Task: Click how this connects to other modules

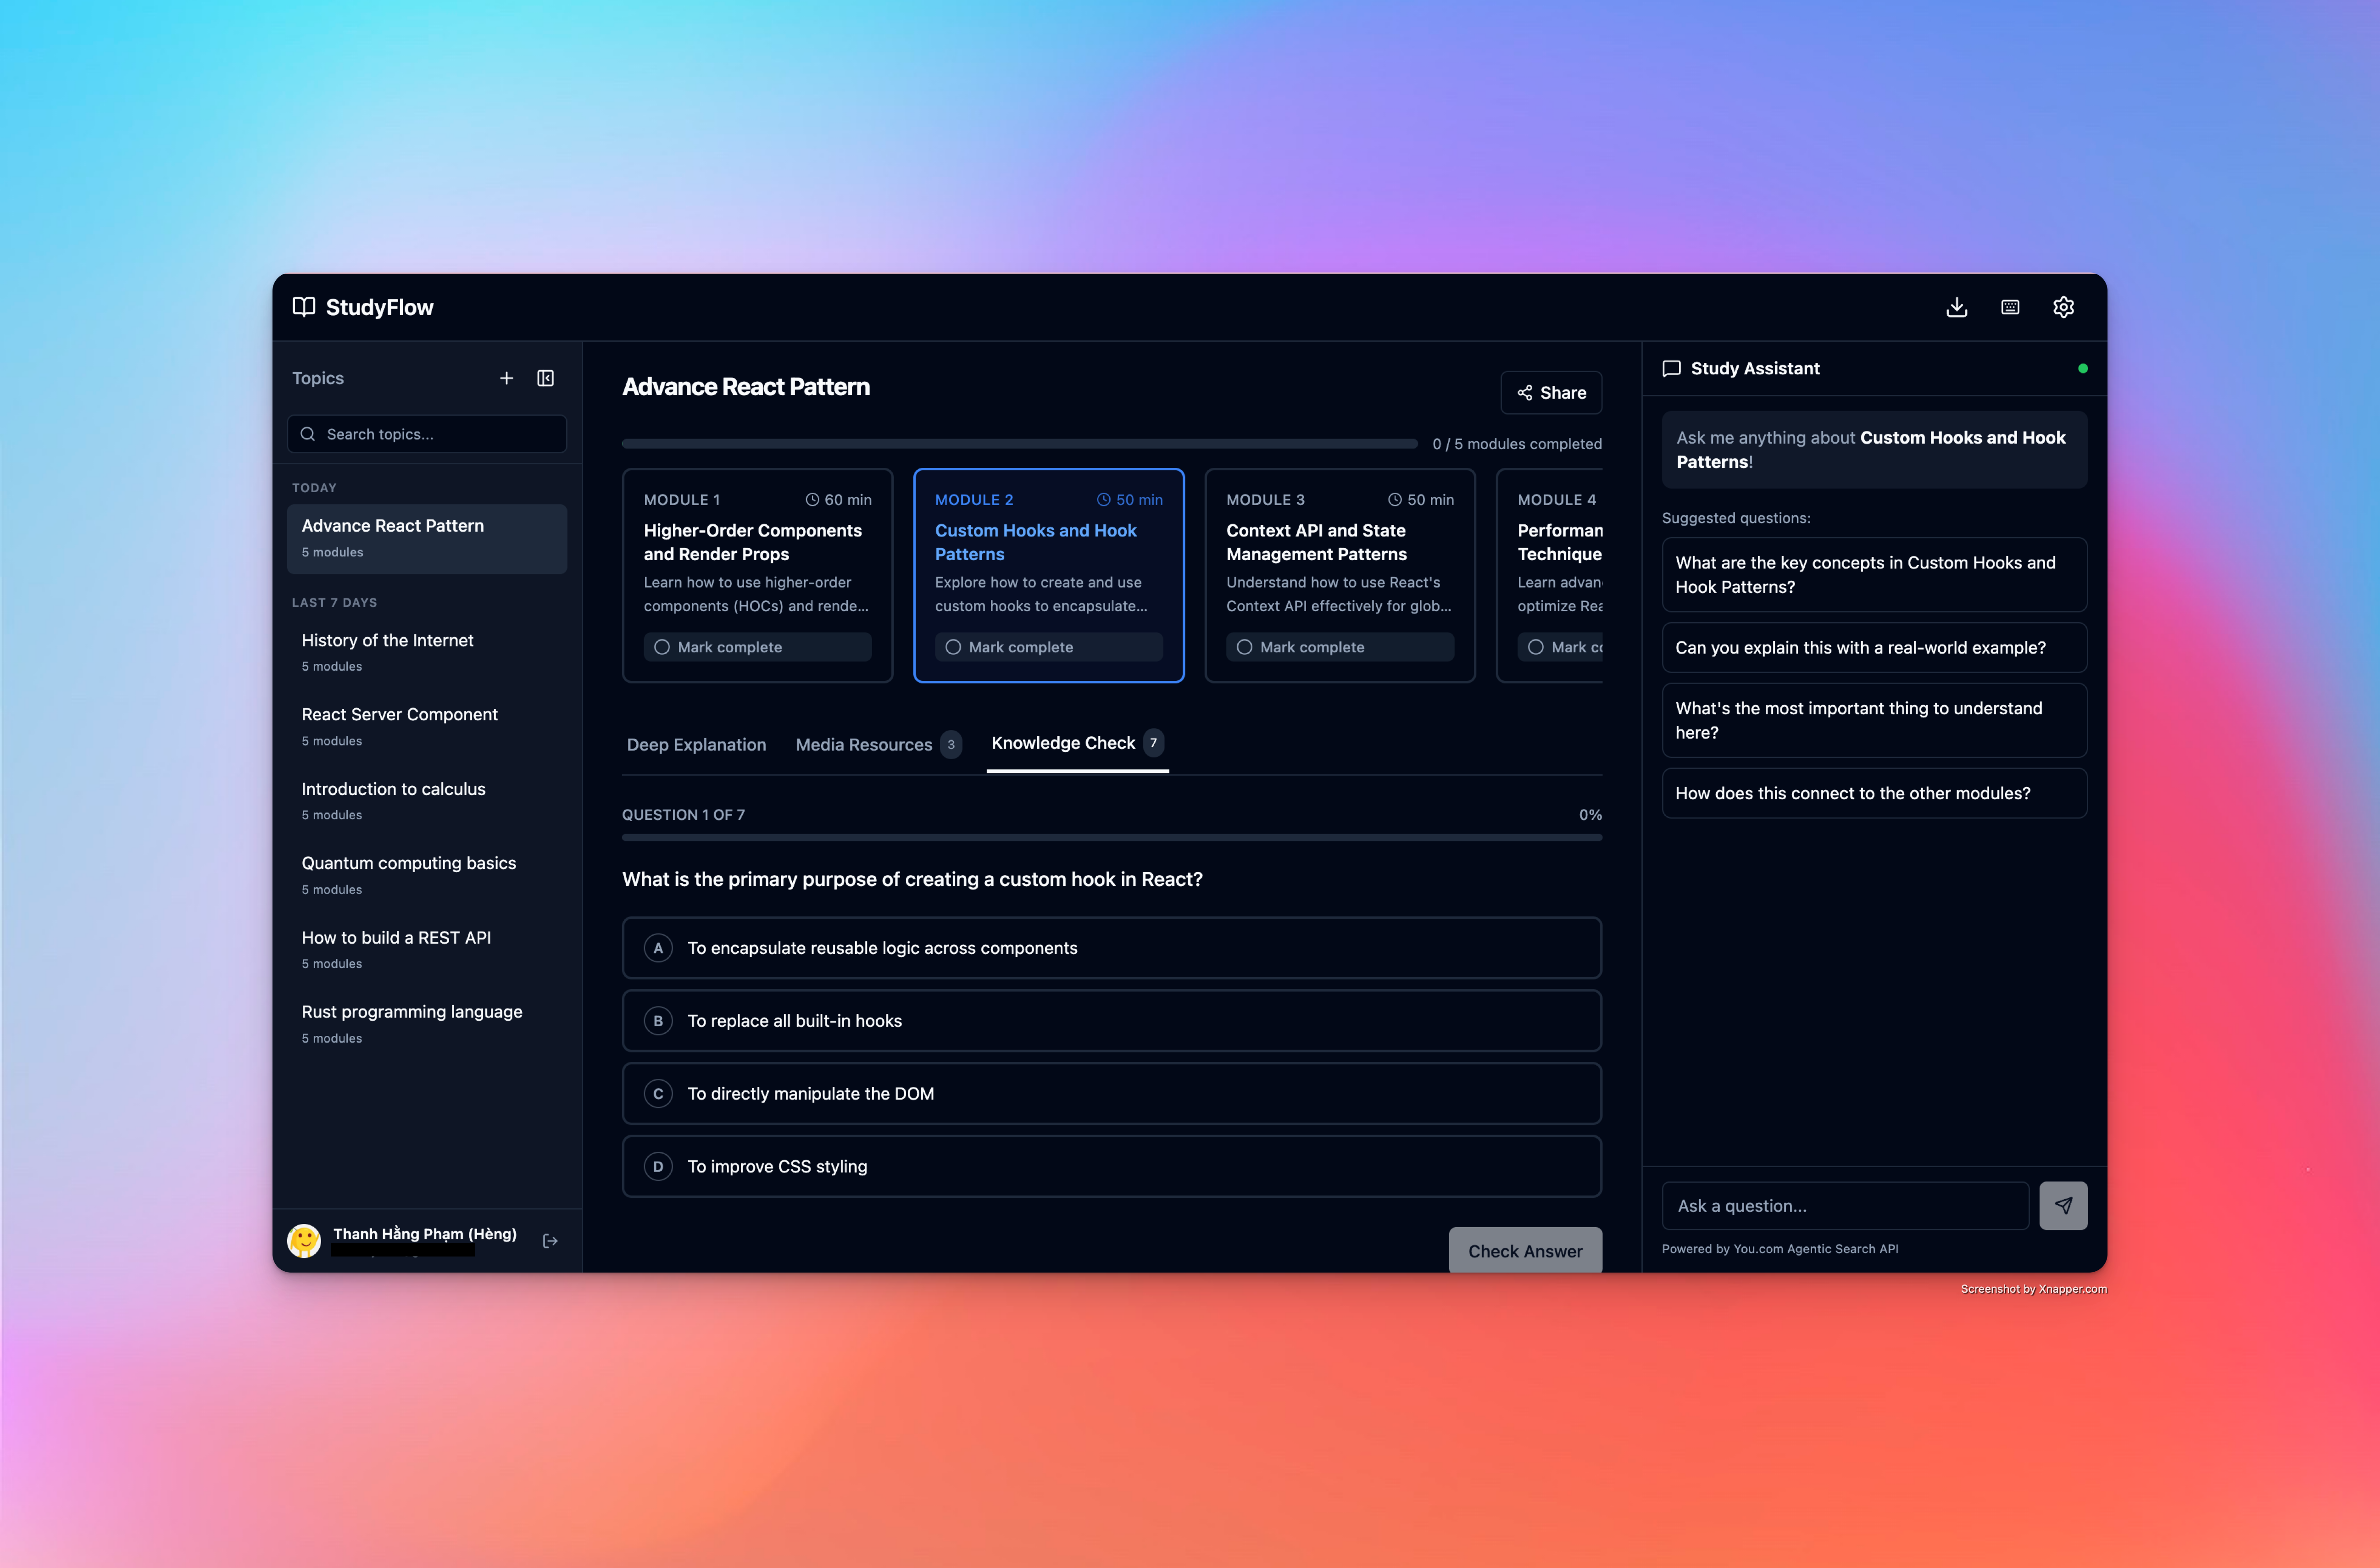Action: (x=1874, y=793)
